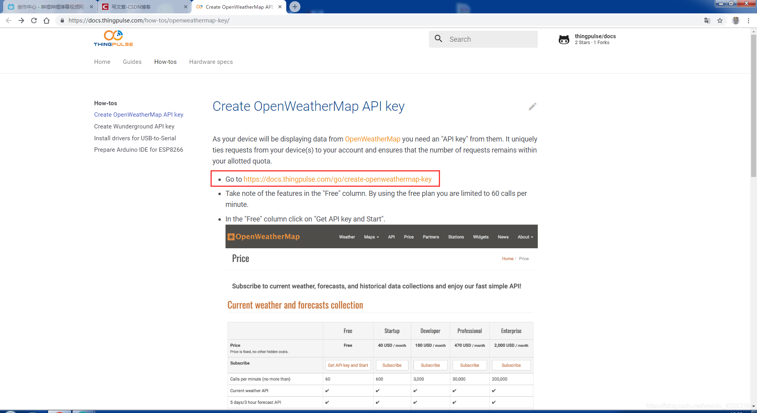The height and width of the screenshot is (413, 757).
Task: Switch to the CSDN blog writing tab
Action: coord(144,7)
